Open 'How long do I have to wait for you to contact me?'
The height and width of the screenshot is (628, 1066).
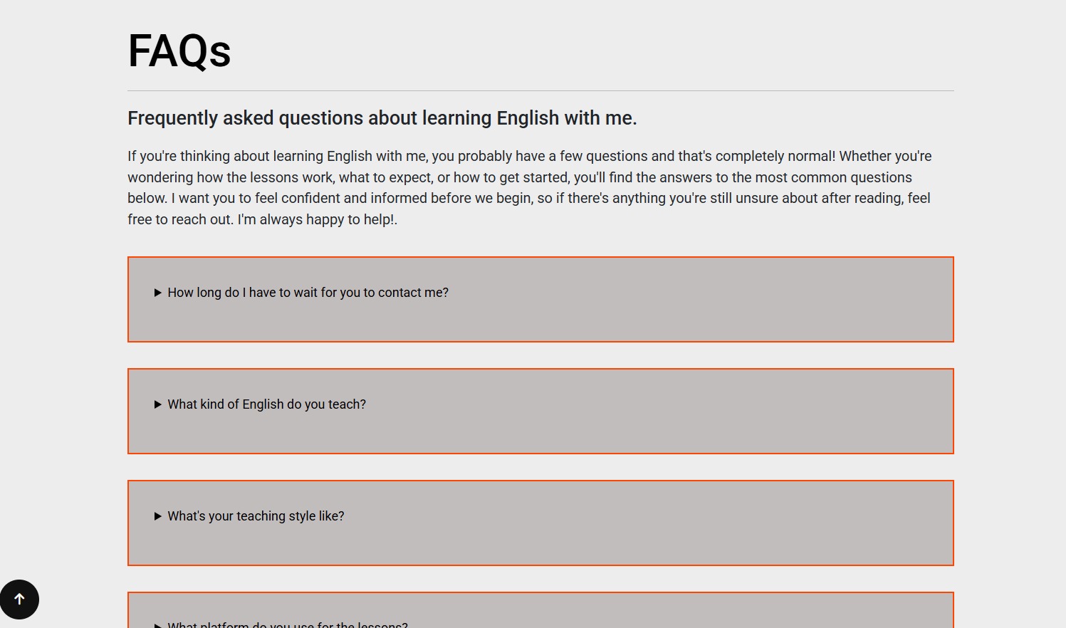click(308, 293)
